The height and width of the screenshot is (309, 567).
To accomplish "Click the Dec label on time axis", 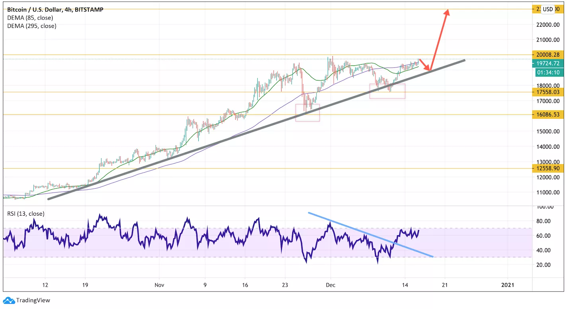I will pos(330,285).
